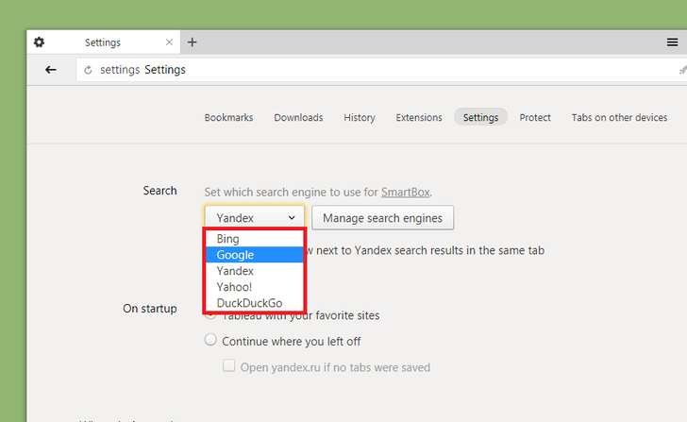Open the Downloads section
Viewport: 687px width, 422px height.
[298, 117]
